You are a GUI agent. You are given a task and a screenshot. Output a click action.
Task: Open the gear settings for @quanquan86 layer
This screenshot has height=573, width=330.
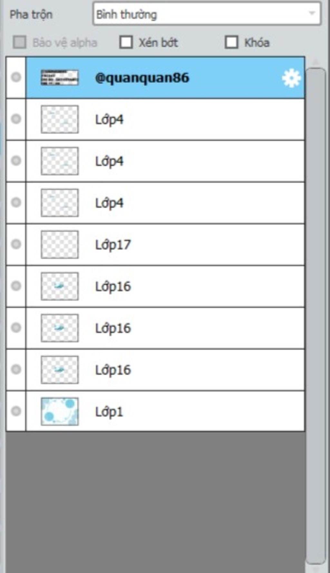click(291, 78)
